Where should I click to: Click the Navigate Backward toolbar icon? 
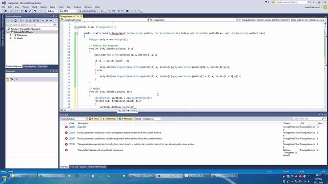pos(6,11)
